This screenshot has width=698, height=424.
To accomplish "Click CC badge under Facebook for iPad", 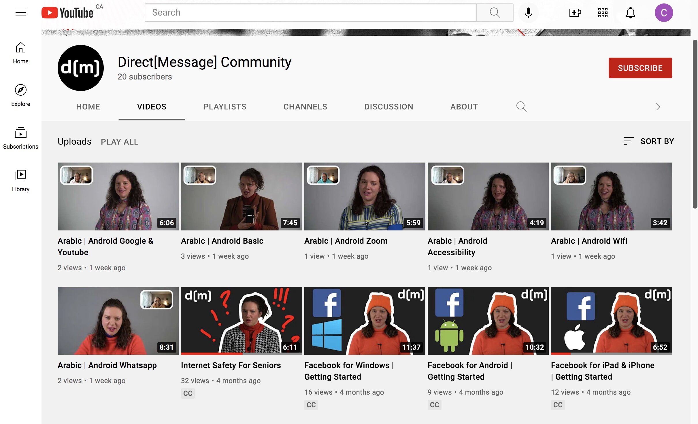I will pyautogui.click(x=558, y=405).
